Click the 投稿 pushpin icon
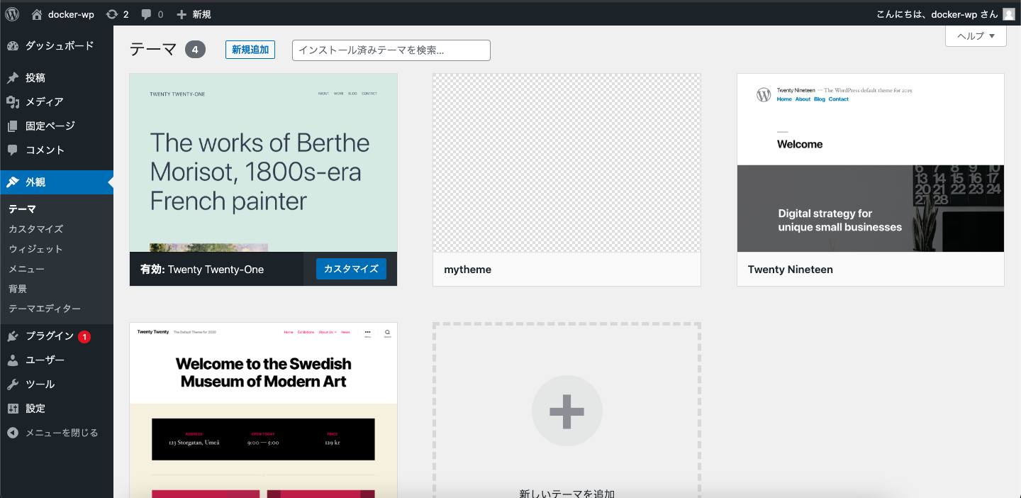The width and height of the screenshot is (1021, 498). pos(13,78)
